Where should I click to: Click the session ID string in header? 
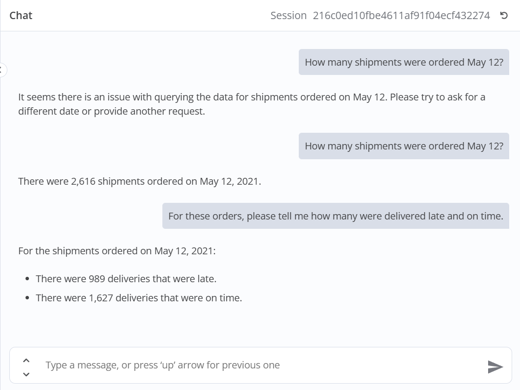[401, 16]
